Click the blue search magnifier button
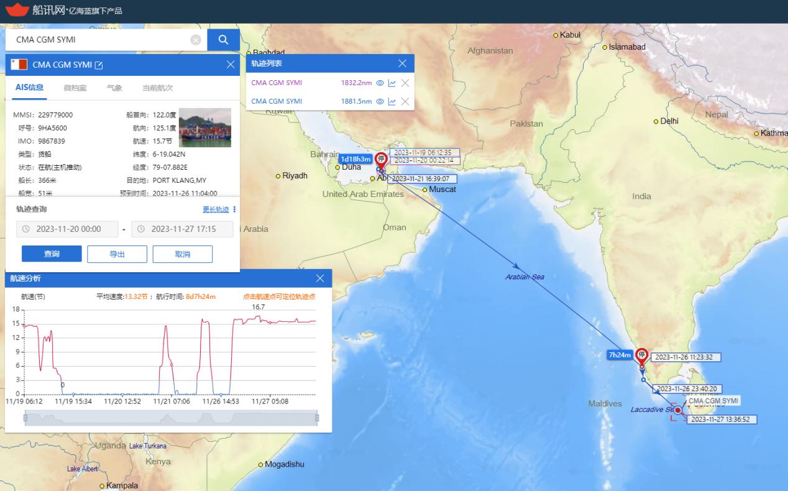Viewport: 788px width, 491px height. (223, 40)
